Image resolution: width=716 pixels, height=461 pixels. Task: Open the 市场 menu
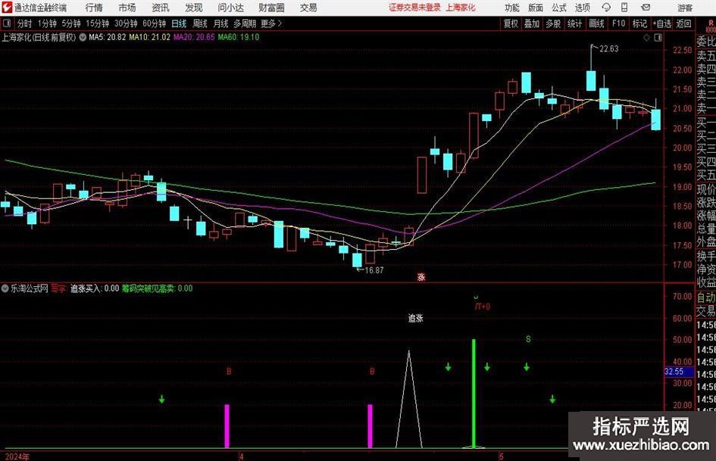[x=127, y=8]
